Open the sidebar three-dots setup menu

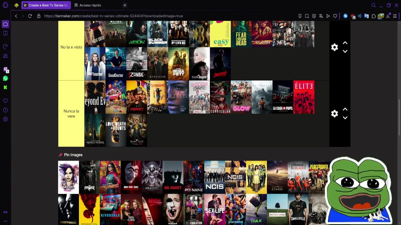point(5,221)
